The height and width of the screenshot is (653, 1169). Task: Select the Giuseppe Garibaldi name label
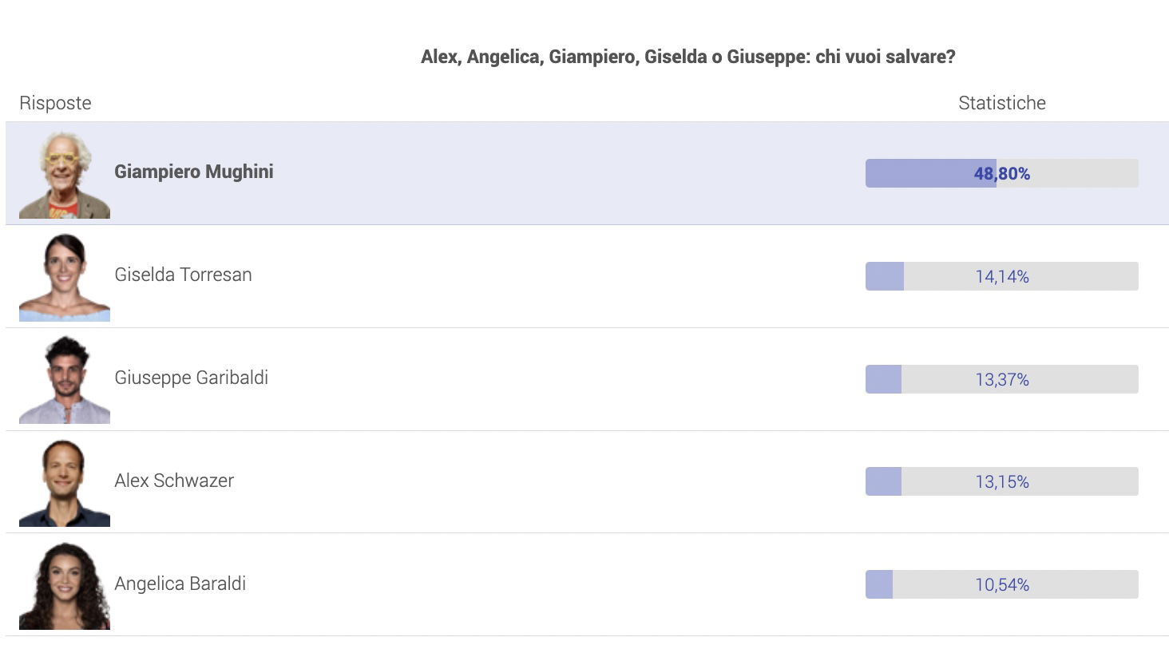click(192, 378)
